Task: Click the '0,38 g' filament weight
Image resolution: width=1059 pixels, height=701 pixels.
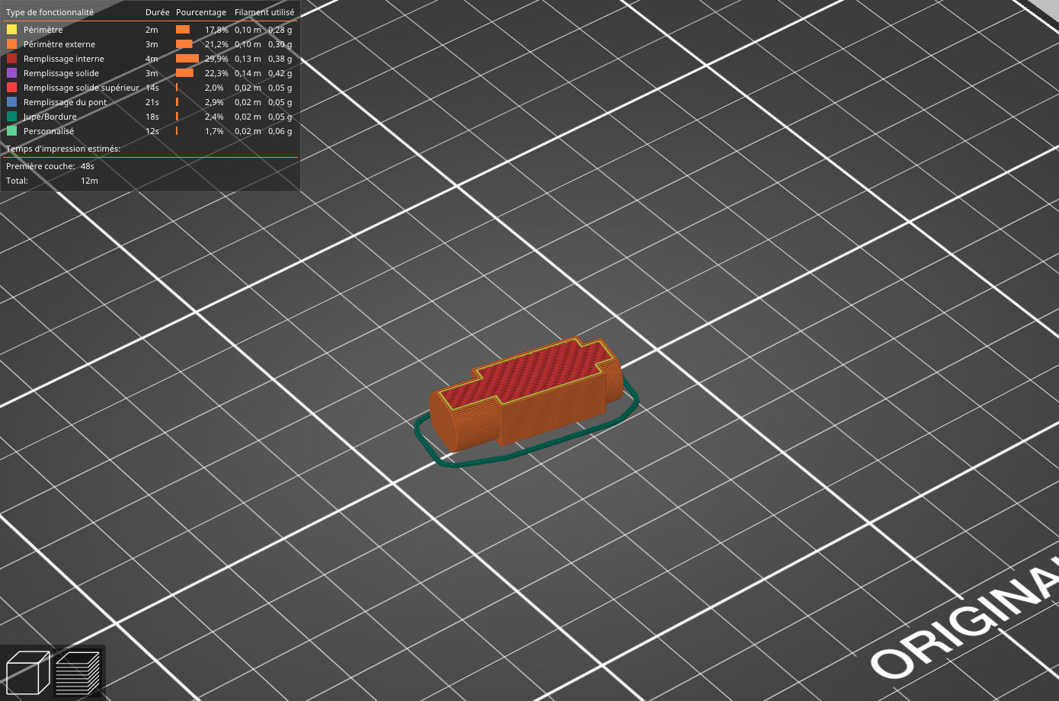Action: click(x=280, y=59)
